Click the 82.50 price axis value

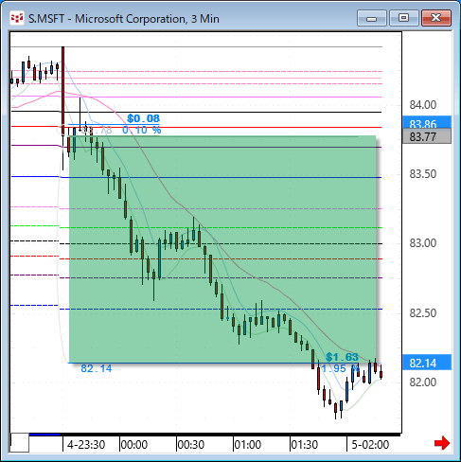(x=423, y=313)
